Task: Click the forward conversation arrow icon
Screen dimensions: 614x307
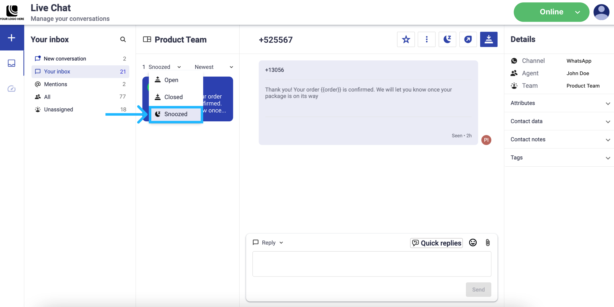Action: (468, 39)
